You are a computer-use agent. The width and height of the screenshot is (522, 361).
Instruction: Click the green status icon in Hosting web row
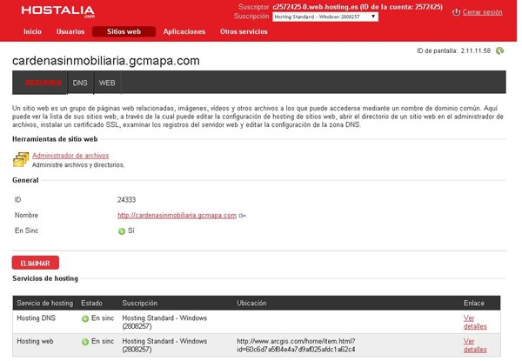tap(85, 342)
